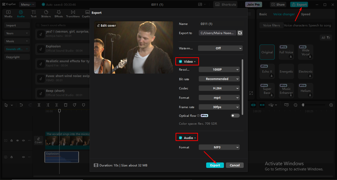Open the Menu dropdown in title bar

click(27, 4)
